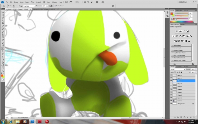Screen dimensions: 198x124
Task: Select the Eyedropper tool
Action: (x=3, y=26)
